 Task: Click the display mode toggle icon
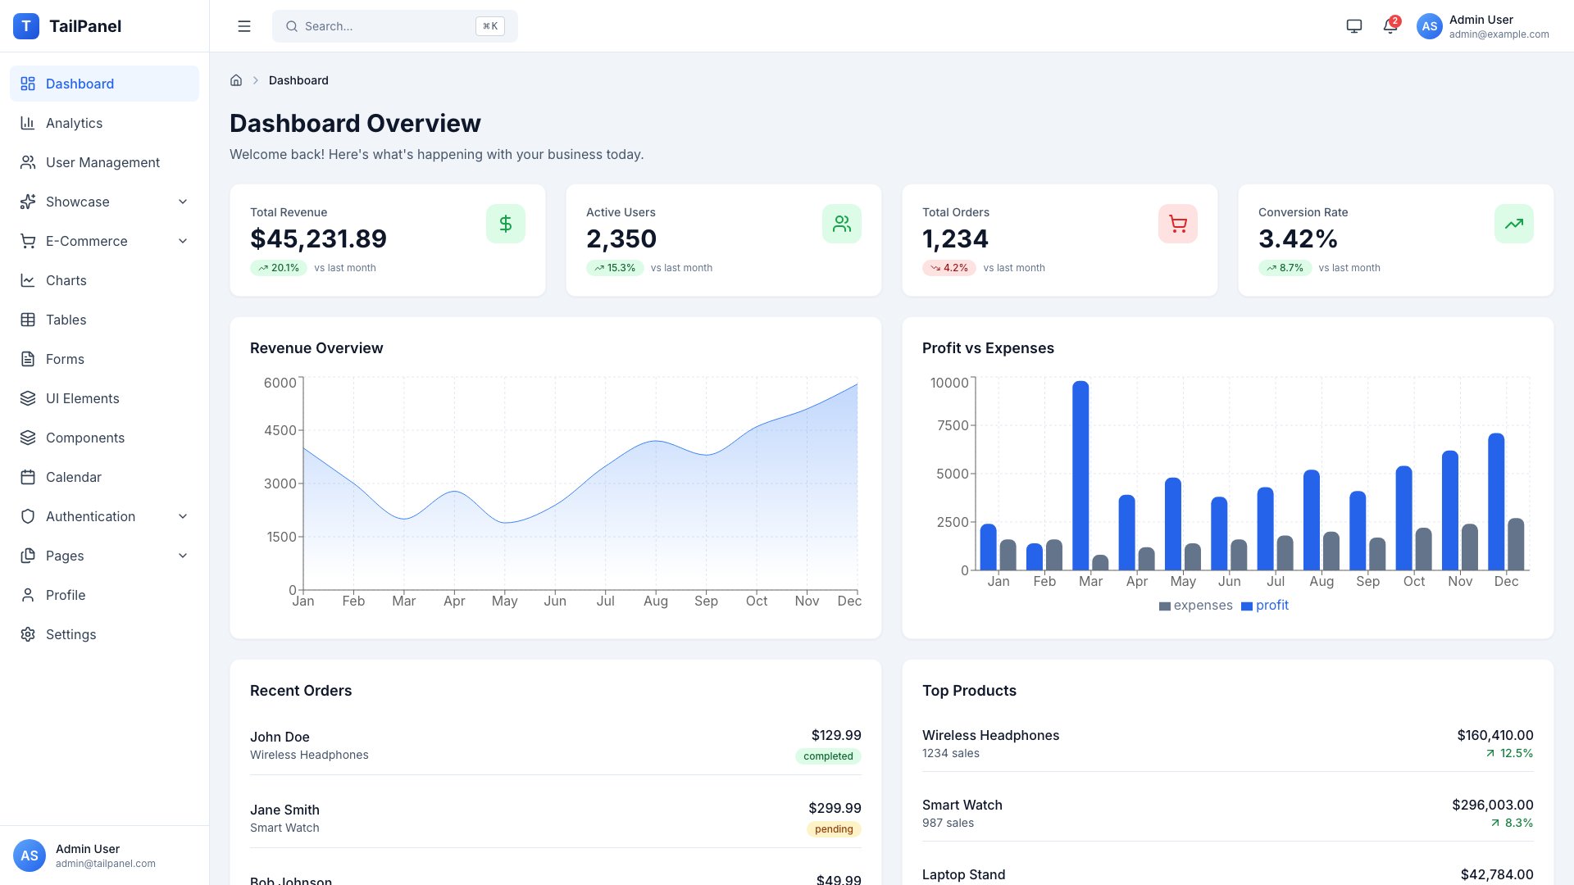(1353, 25)
